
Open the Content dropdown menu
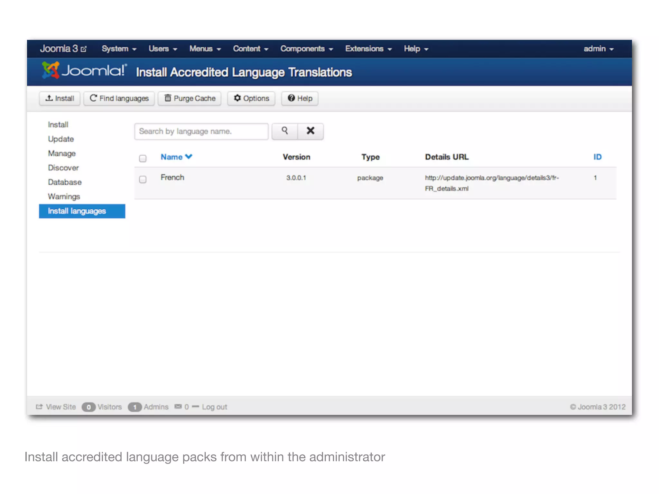[x=251, y=49]
